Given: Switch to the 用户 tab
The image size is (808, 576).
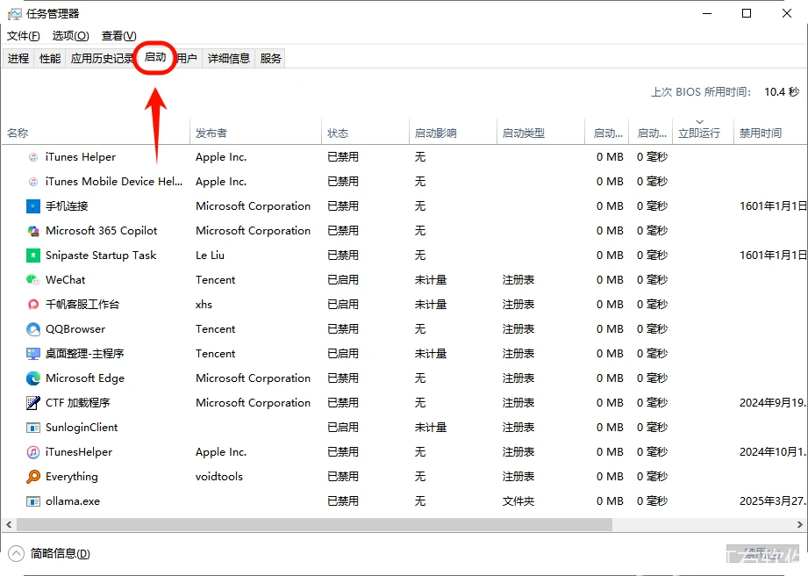Looking at the screenshot, I should pyautogui.click(x=187, y=58).
